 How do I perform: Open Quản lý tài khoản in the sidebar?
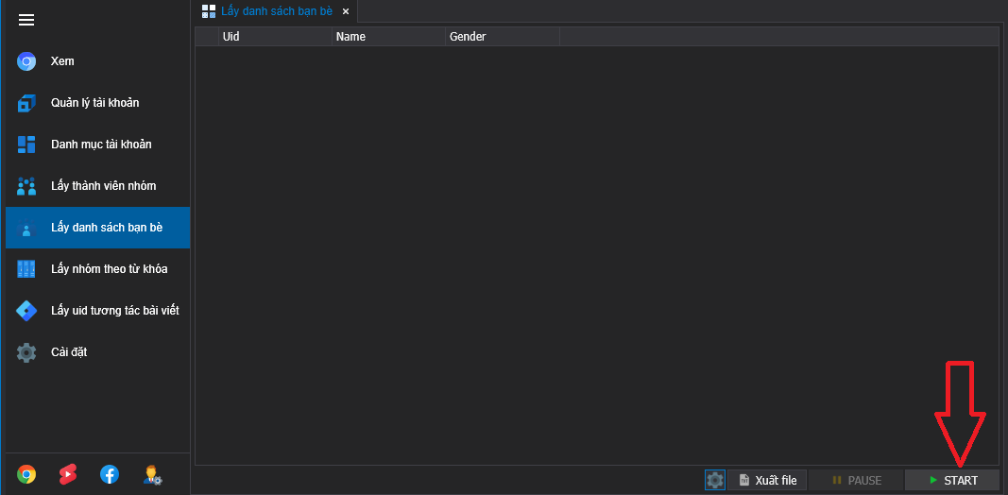tap(94, 103)
